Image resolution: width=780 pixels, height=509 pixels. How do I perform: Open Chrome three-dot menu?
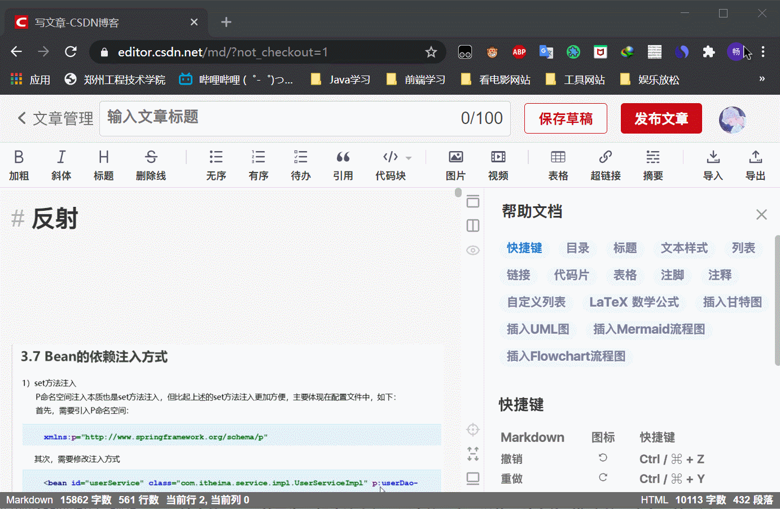tap(763, 52)
